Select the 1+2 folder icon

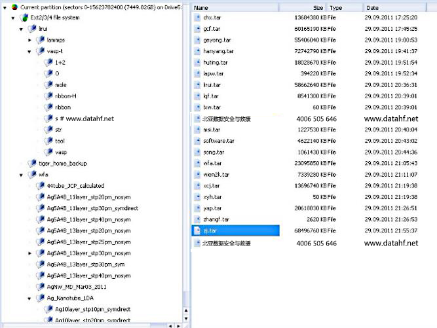(48, 62)
